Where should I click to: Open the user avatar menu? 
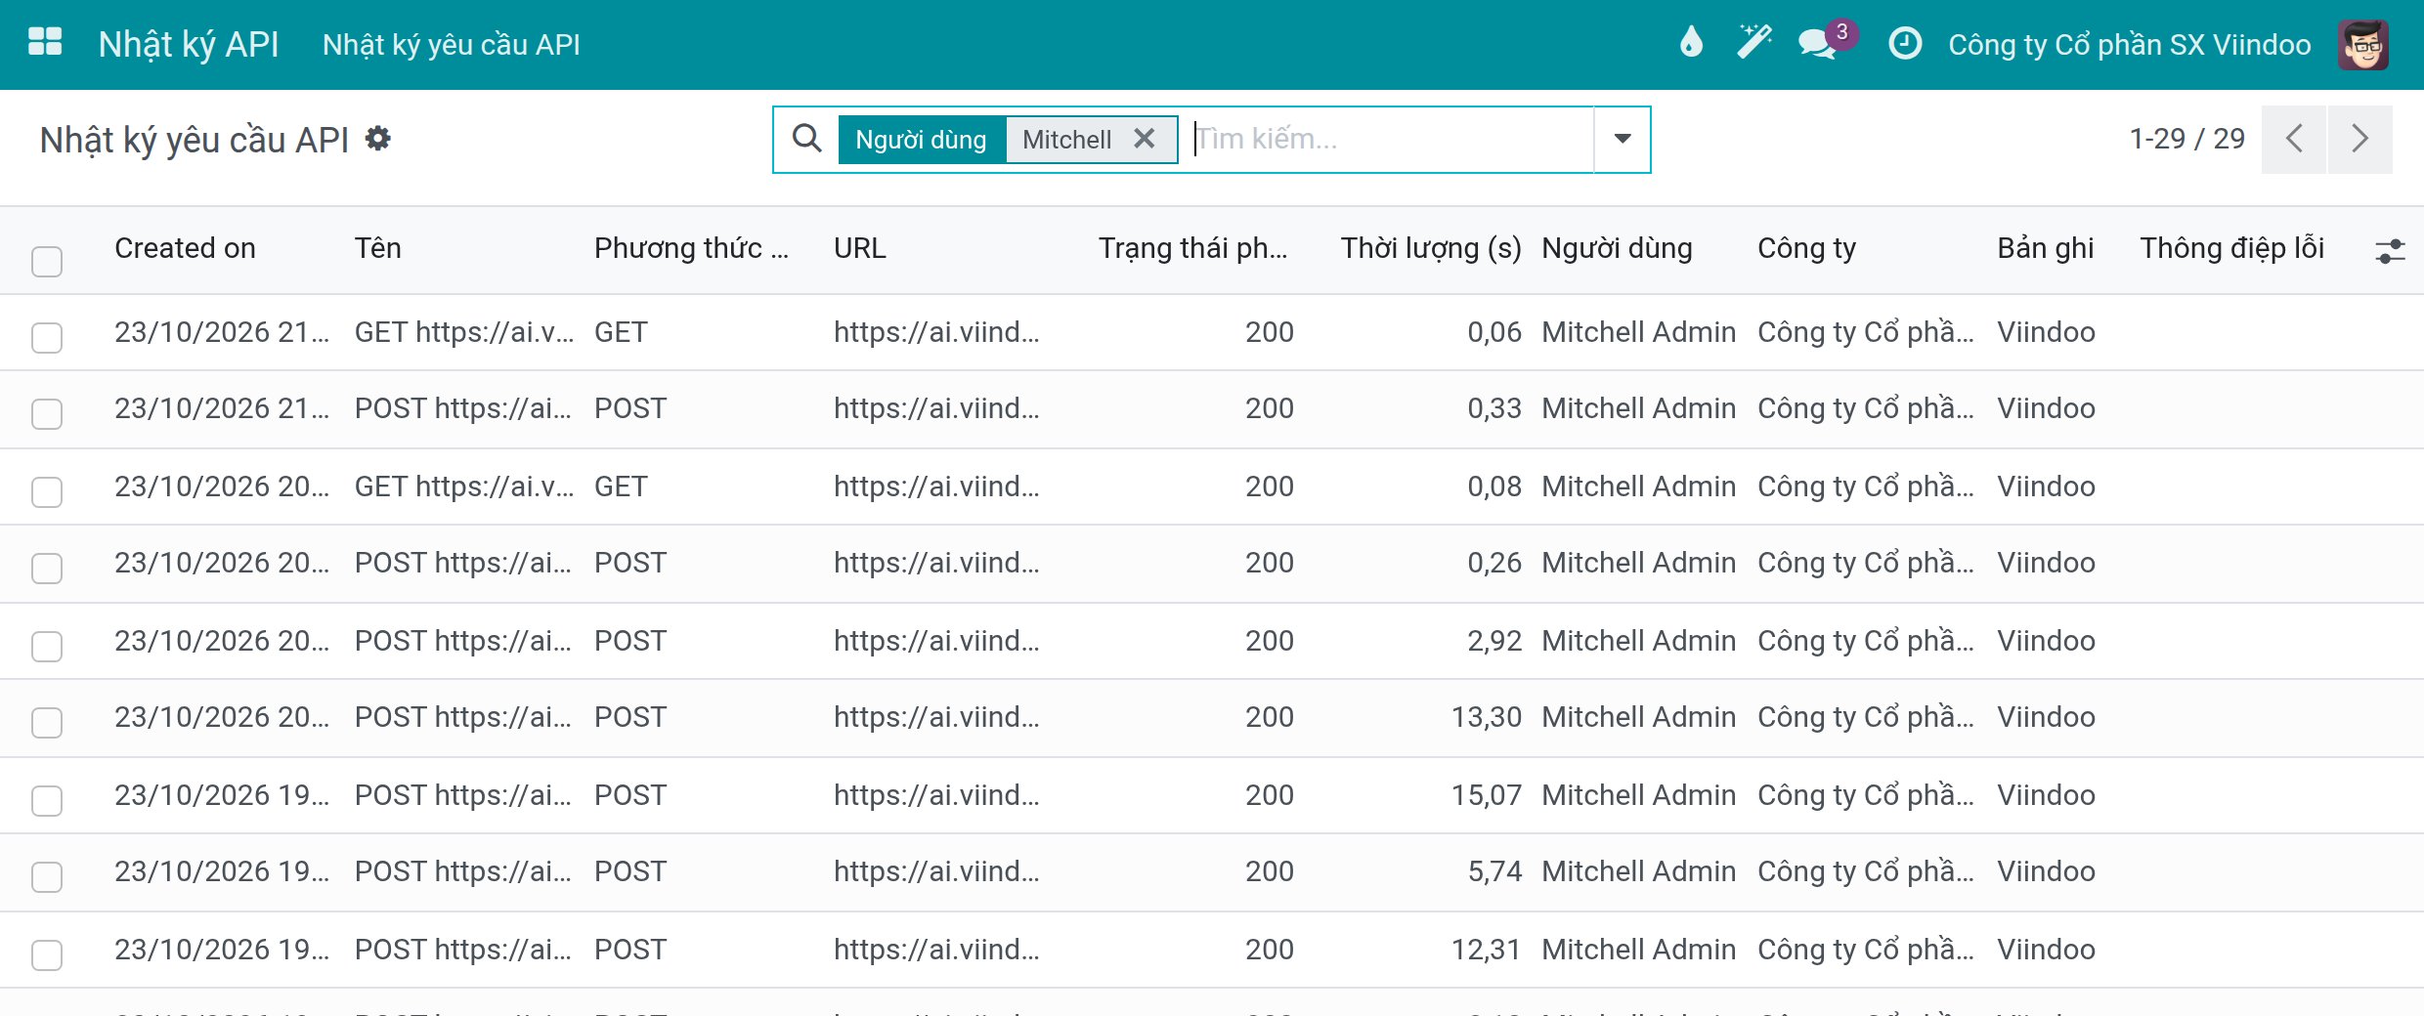click(x=2363, y=44)
